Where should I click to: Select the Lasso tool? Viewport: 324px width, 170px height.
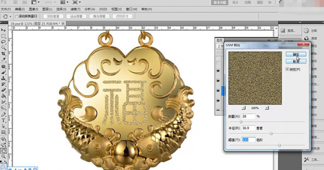pos(3,42)
